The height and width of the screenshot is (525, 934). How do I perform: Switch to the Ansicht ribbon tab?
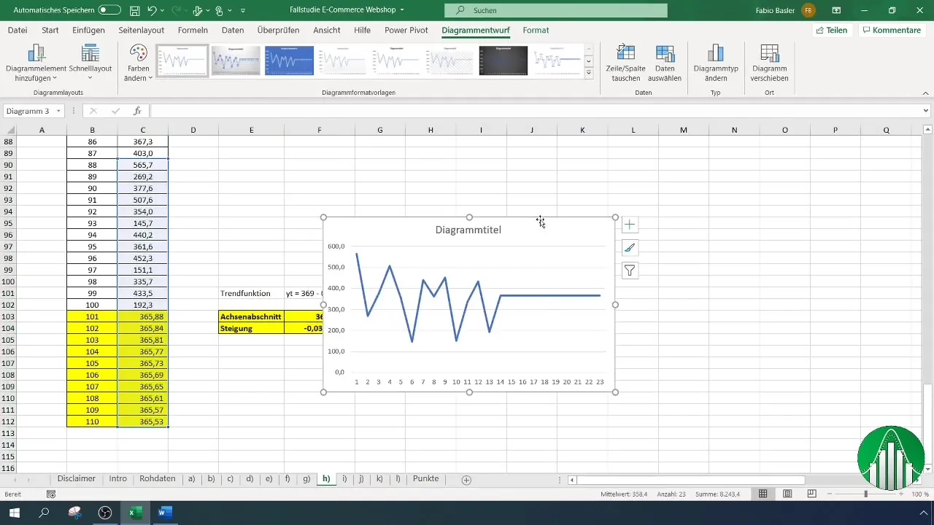tap(327, 31)
